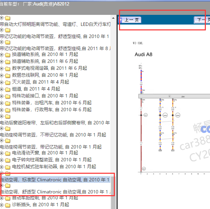Expand the 电控机械式驻车制动器 tree node
This screenshot has height=209, width=210.
pyautogui.click(x=1, y=167)
